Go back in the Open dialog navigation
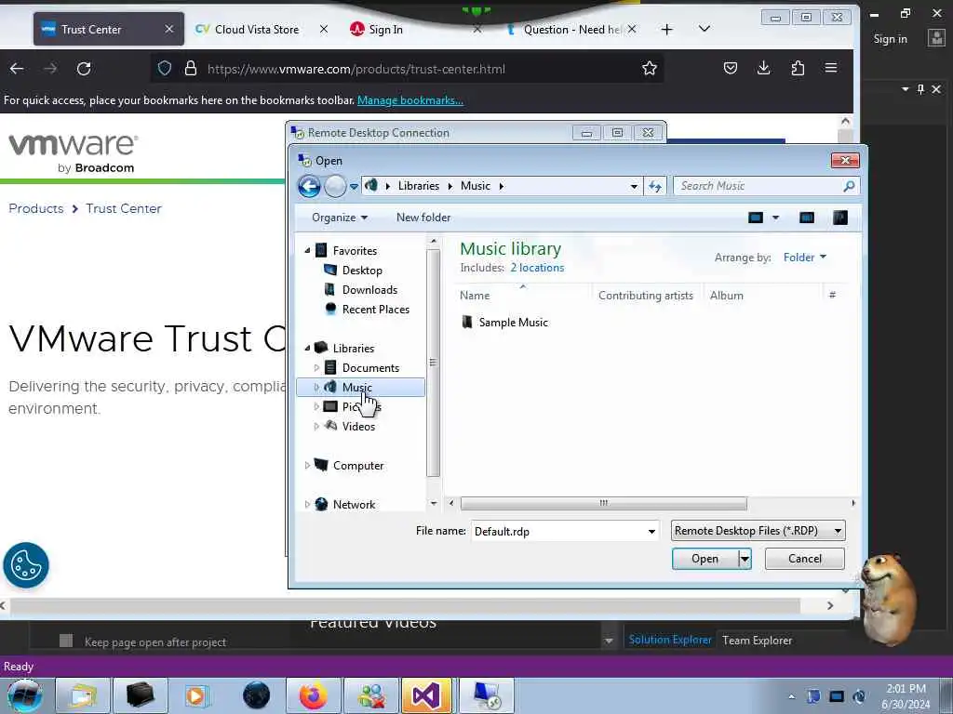This screenshot has height=714, width=953. tap(309, 186)
